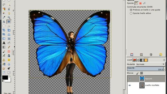Click the Opacità stepper arrows
This screenshot has height=94, width=167.
[164, 69]
